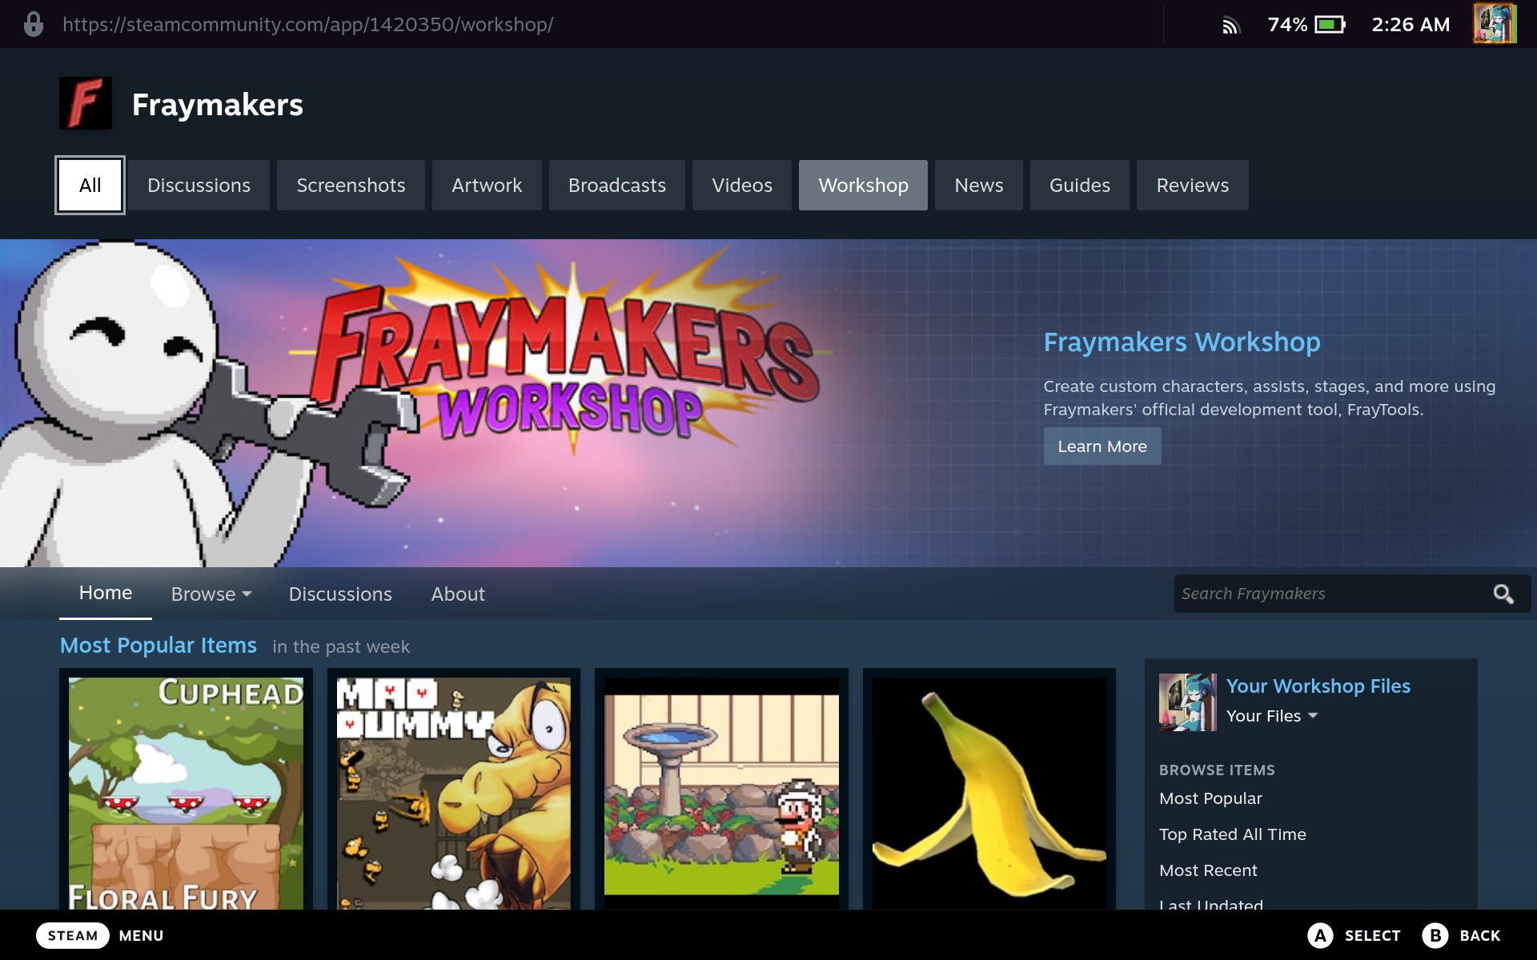Screen dimensions: 1537x960
Task: Click the 74% battery percentage text
Action: point(1287,25)
